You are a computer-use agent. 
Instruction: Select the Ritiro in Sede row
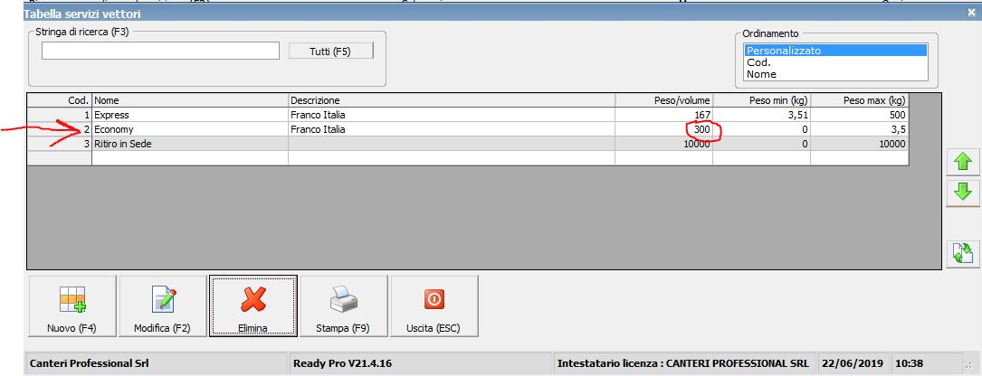(x=468, y=144)
